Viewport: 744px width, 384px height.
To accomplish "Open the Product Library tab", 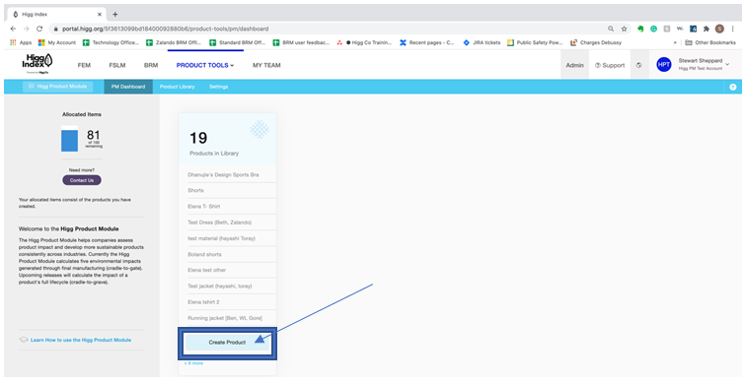I will pos(177,87).
